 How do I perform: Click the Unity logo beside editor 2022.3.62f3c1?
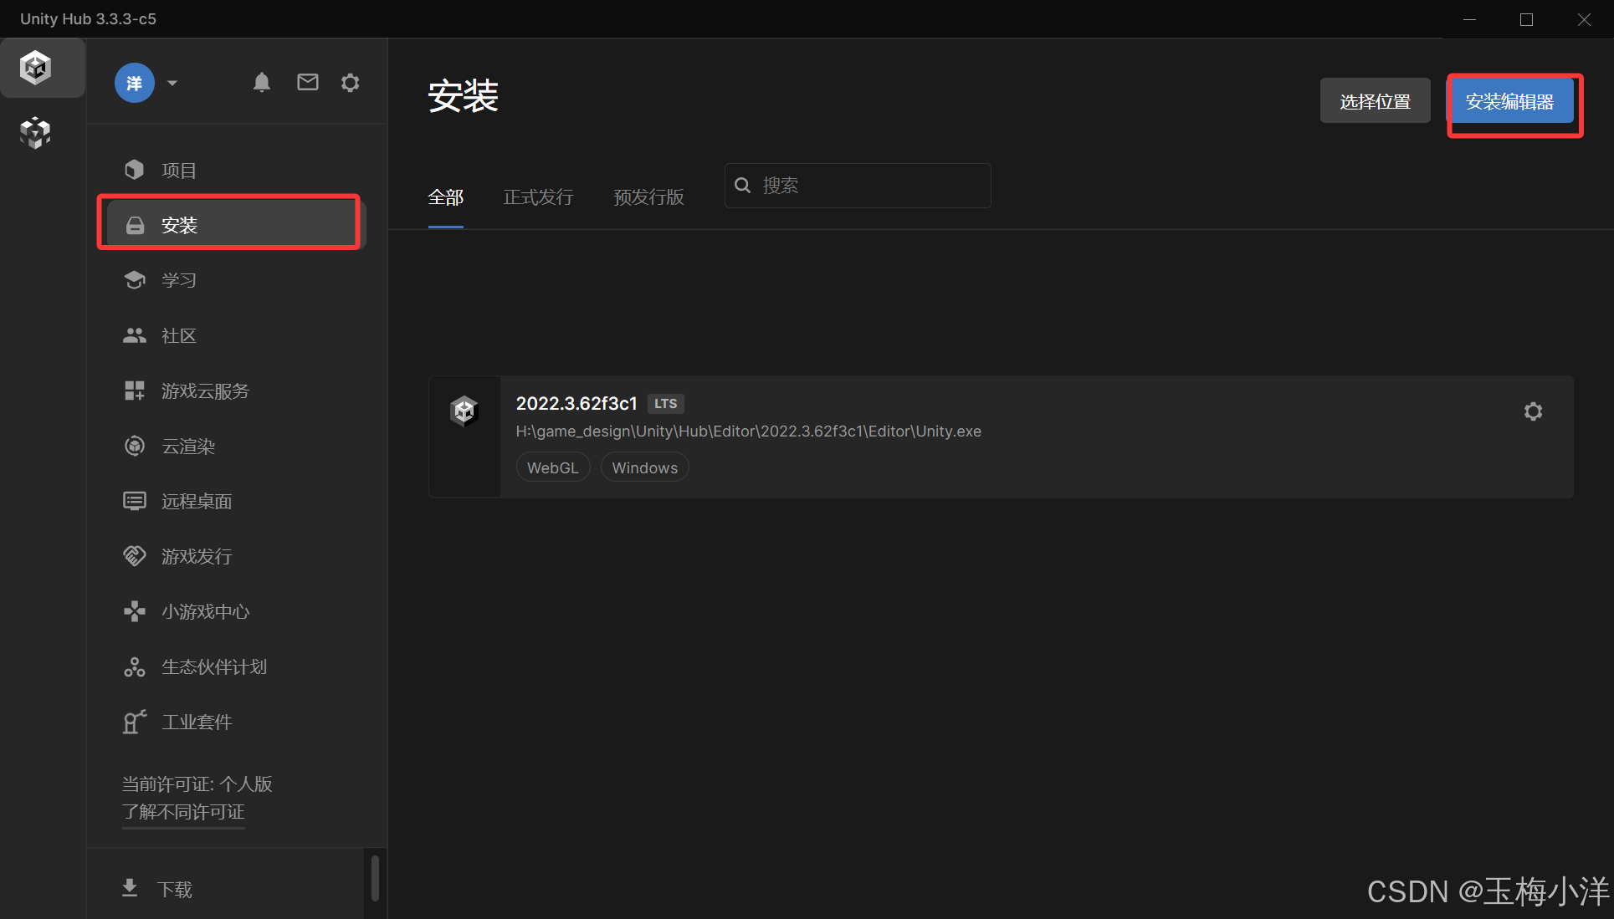(x=464, y=411)
